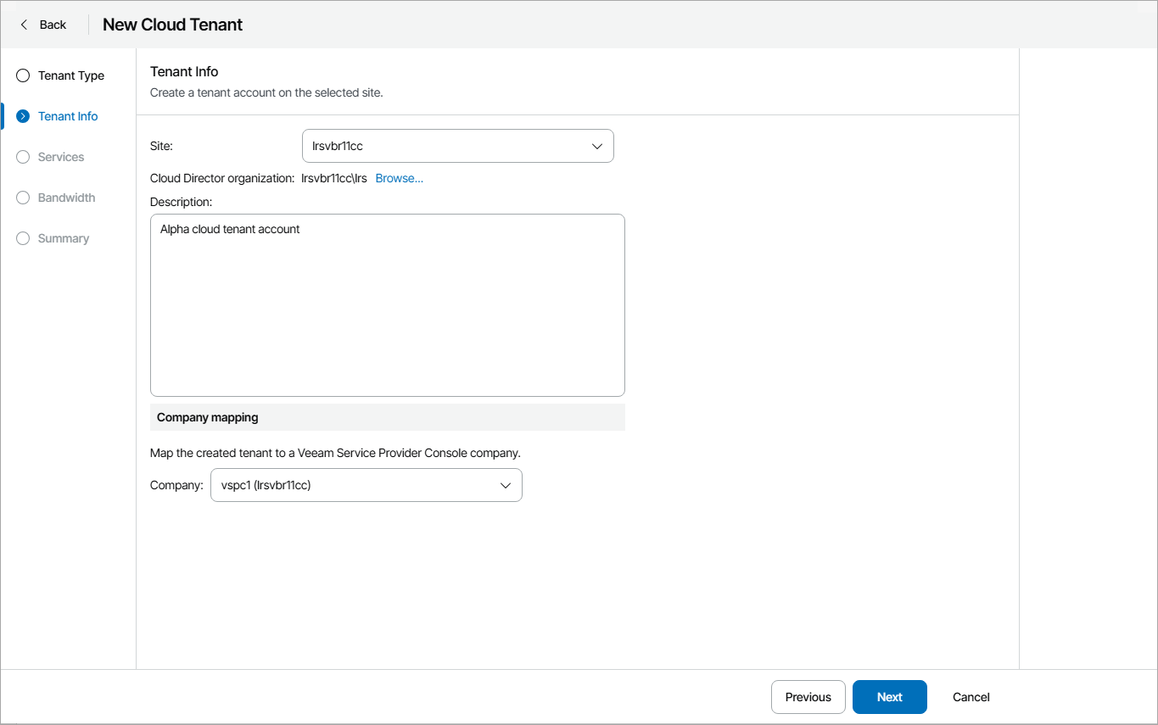The height and width of the screenshot is (725, 1158).
Task: Browse for Cloud Director organization
Action: click(x=400, y=178)
